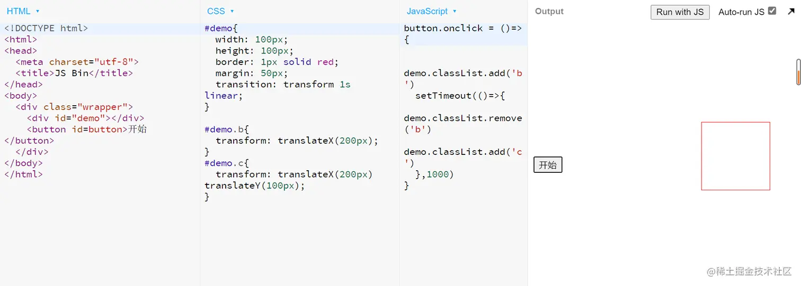801x286 pixels.
Task: Select the JavaScript panel label
Action: point(427,11)
